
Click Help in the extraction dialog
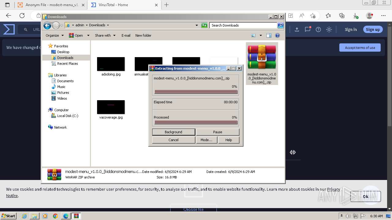(229, 140)
